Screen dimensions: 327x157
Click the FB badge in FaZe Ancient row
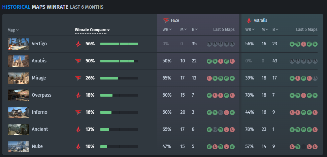click(x=215, y=129)
